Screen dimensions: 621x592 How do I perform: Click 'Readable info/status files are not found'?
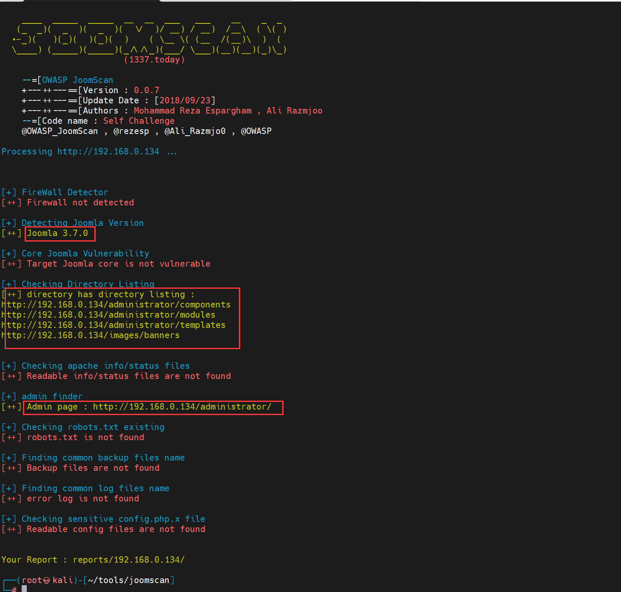[x=129, y=376]
